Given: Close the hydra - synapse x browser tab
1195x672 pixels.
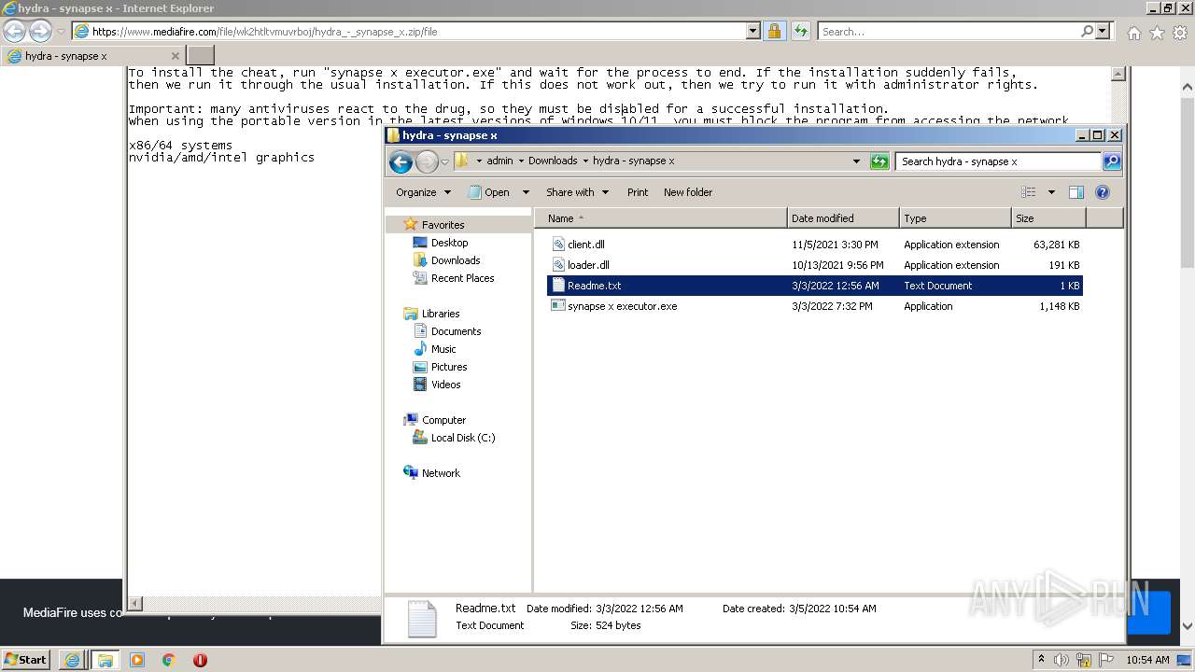Looking at the screenshot, I should [x=175, y=56].
